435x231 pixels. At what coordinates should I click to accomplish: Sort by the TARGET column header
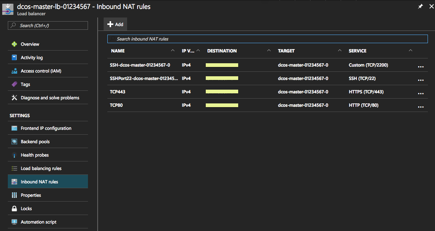tap(286, 51)
